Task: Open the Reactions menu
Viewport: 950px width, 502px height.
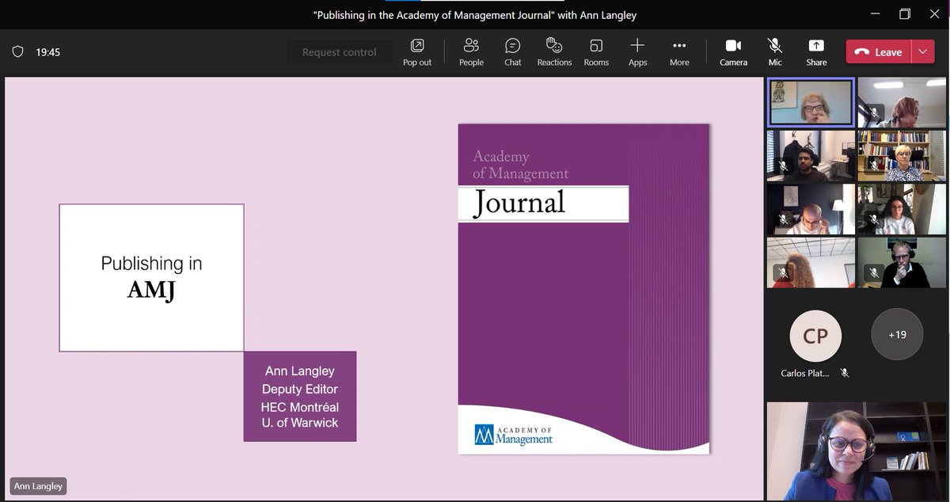Action: point(554,52)
